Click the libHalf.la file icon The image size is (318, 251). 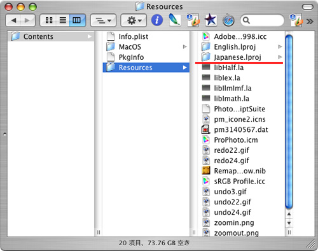[206, 68]
